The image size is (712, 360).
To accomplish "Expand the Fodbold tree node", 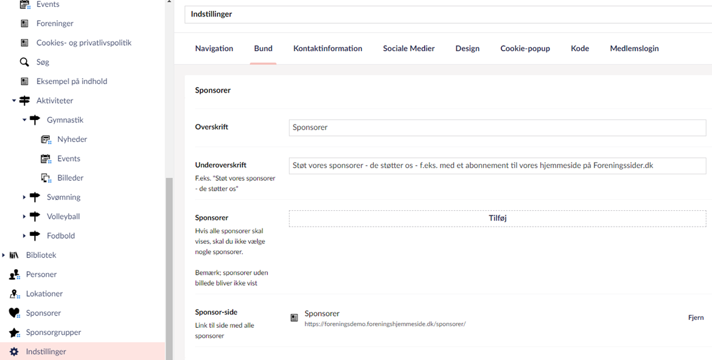I will (24, 236).
